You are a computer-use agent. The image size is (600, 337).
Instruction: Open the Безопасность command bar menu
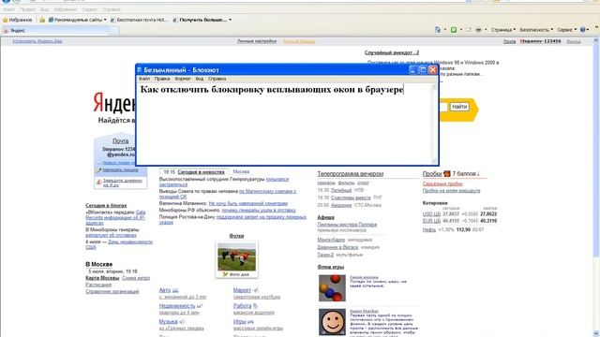tap(536, 29)
